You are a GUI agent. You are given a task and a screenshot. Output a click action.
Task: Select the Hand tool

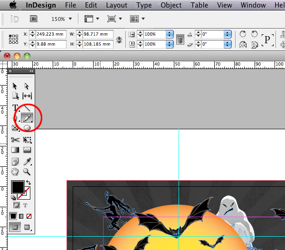pyautogui.click(x=15, y=172)
